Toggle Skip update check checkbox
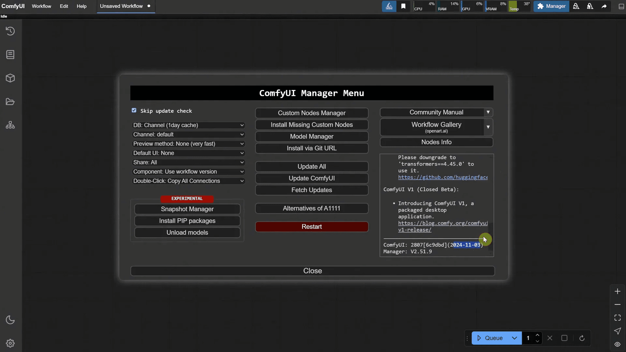Screen dimensions: 626x352 (x=134, y=110)
